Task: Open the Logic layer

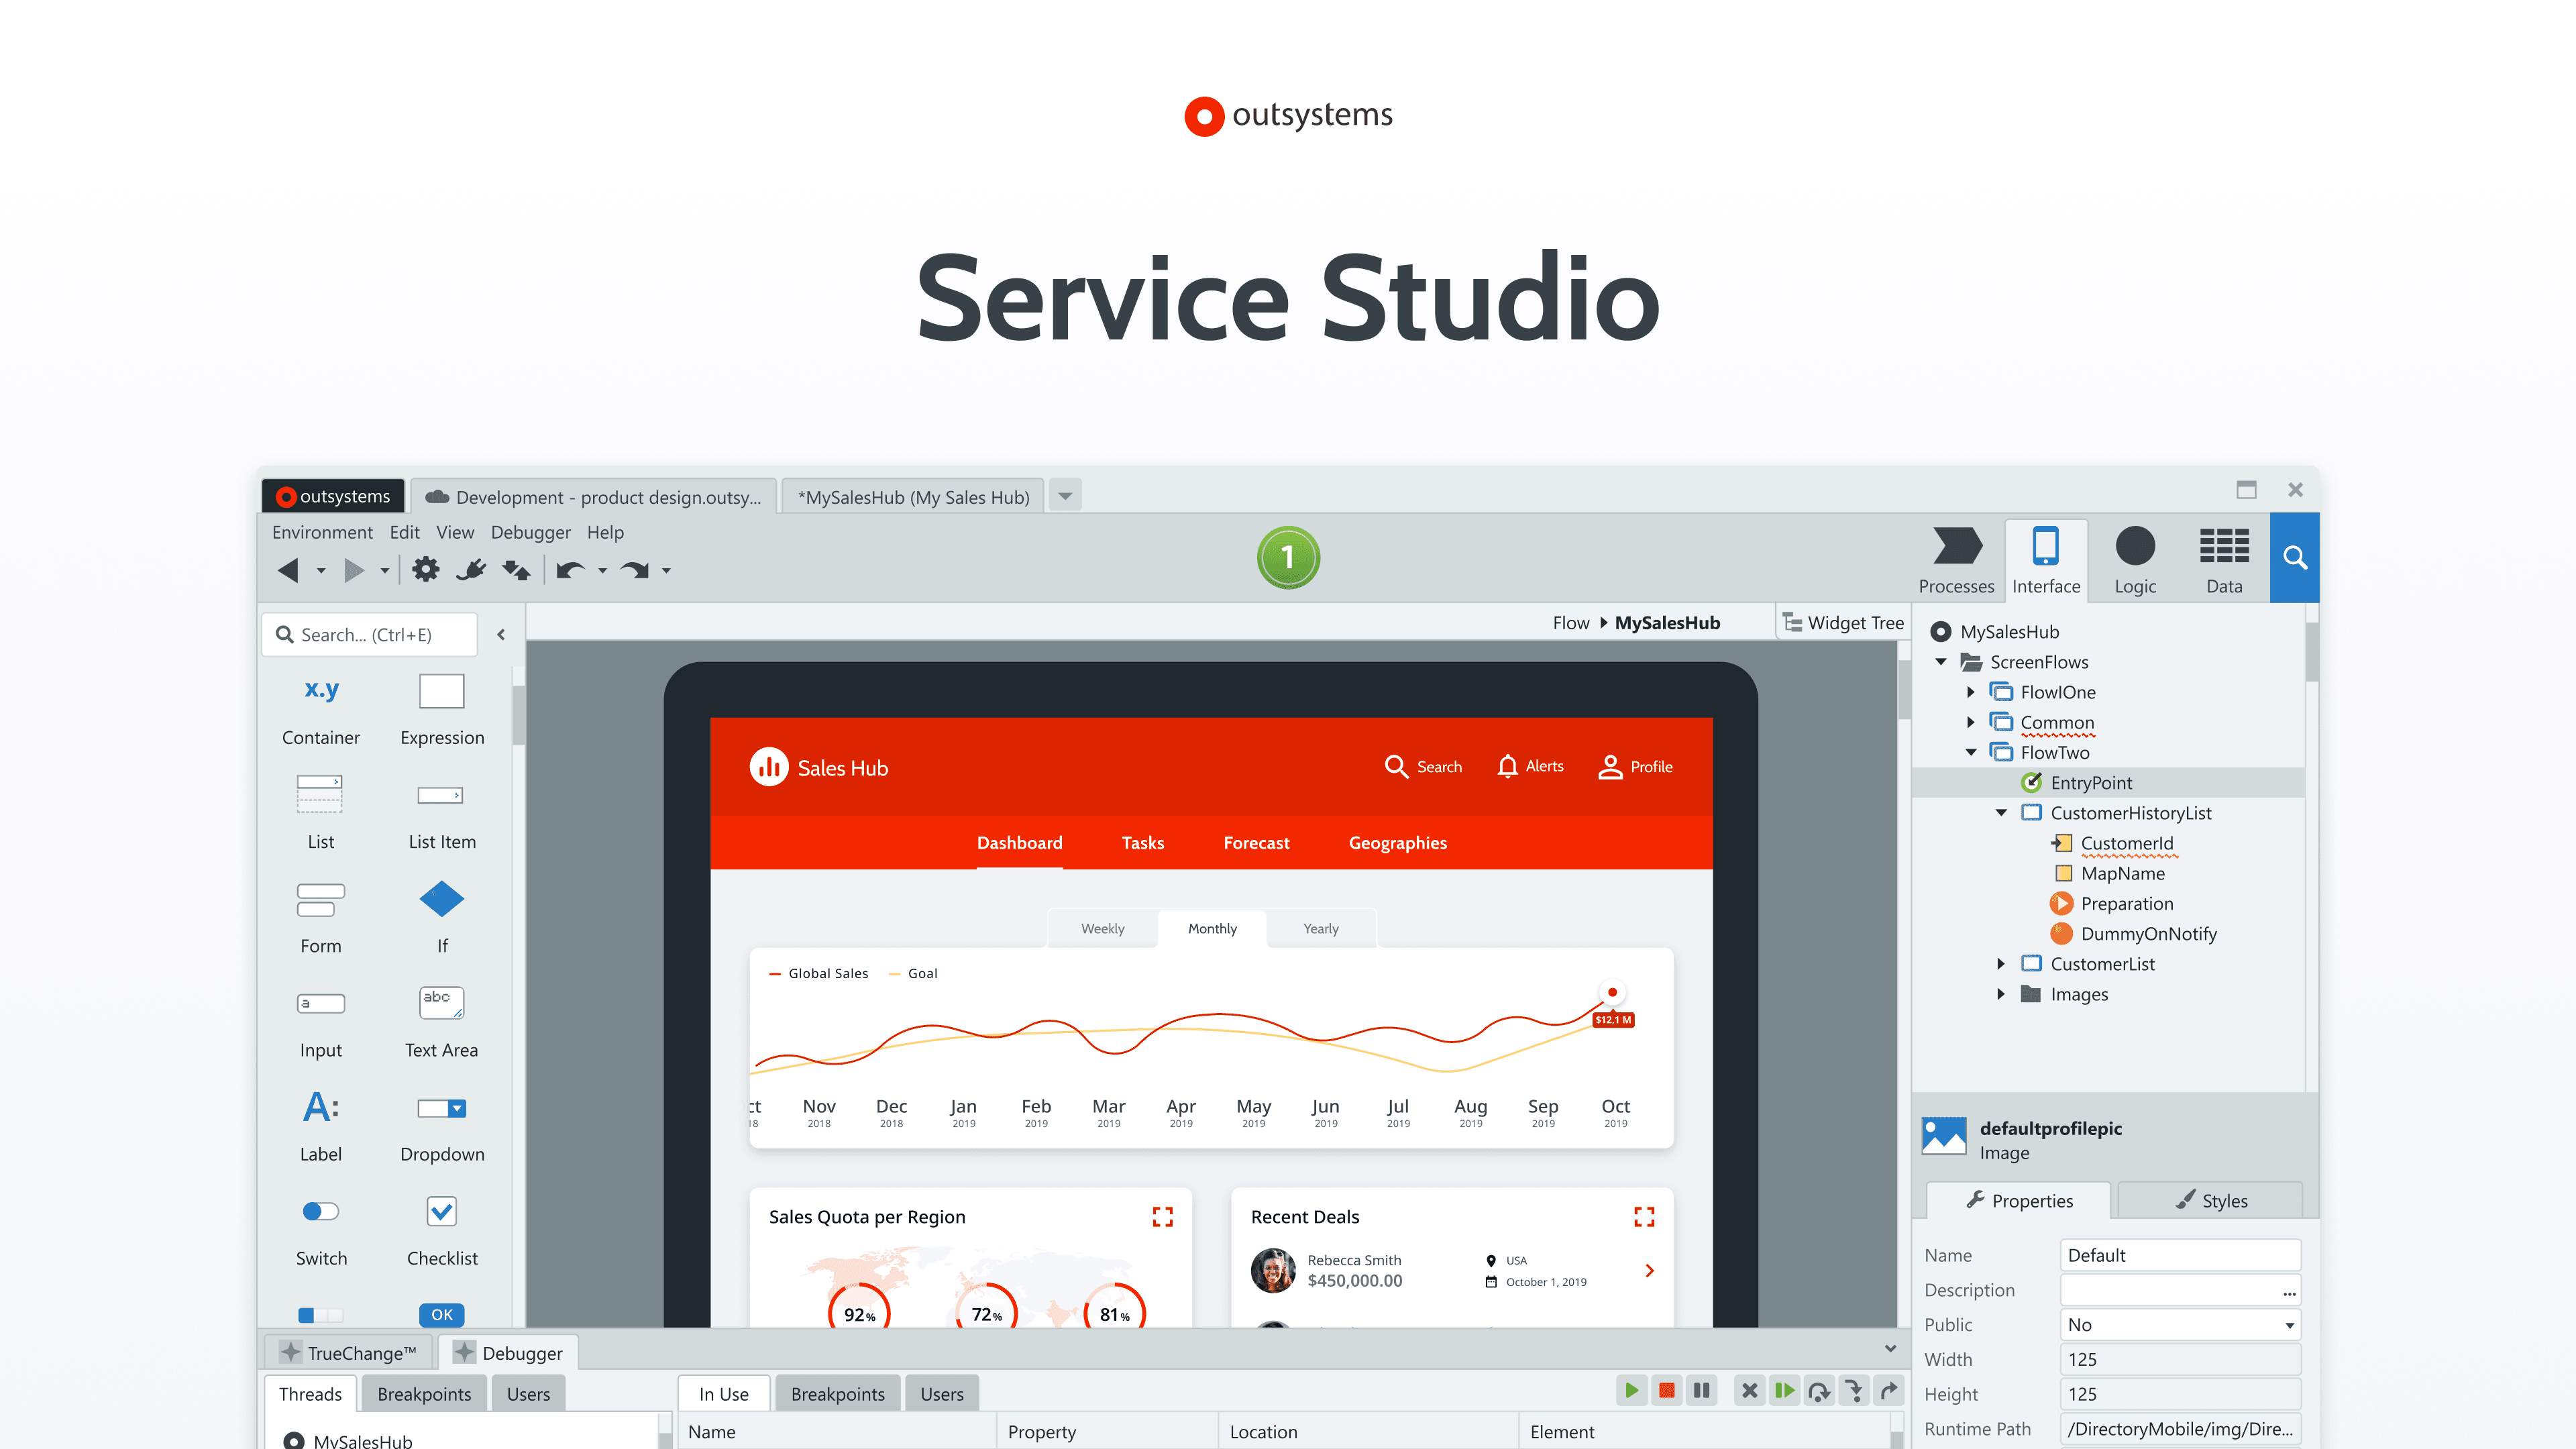Action: tap(2135, 561)
